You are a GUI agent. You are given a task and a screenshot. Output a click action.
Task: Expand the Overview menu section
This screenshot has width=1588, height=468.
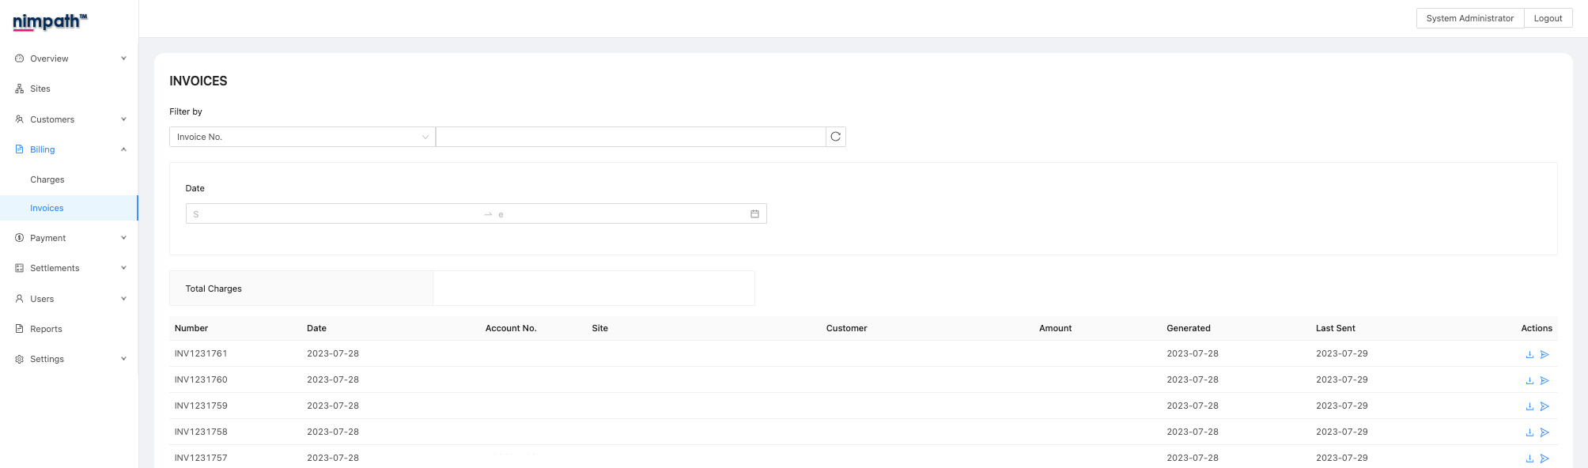tap(70, 58)
